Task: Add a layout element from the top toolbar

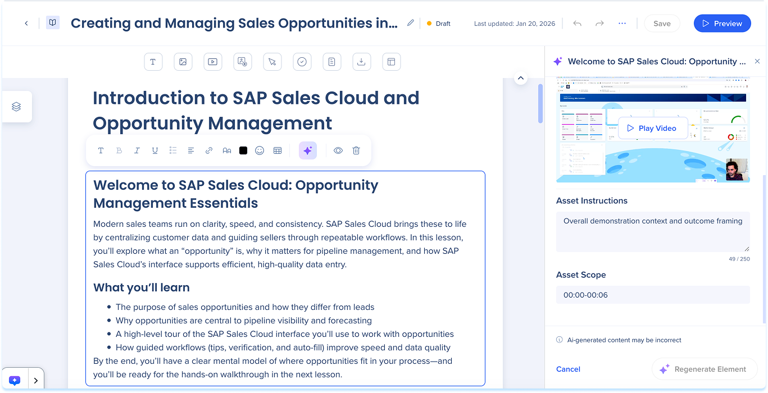Action: (x=391, y=62)
